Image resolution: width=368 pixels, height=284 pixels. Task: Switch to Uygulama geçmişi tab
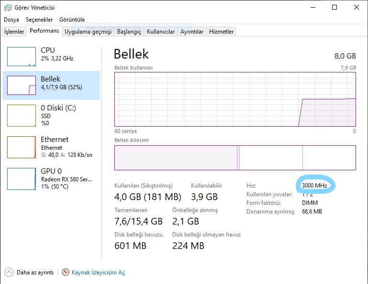[x=88, y=32]
